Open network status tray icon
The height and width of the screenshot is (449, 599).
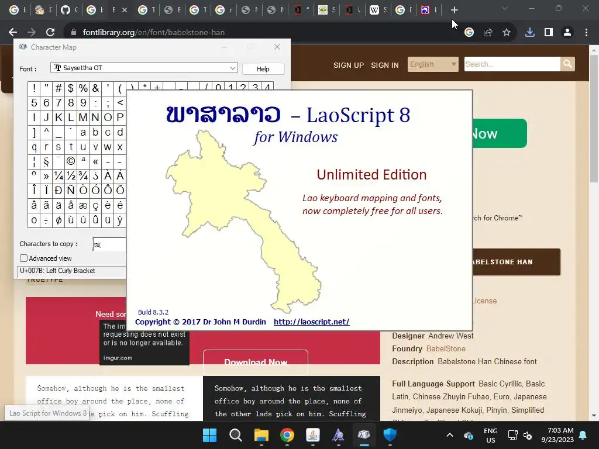pos(512,435)
